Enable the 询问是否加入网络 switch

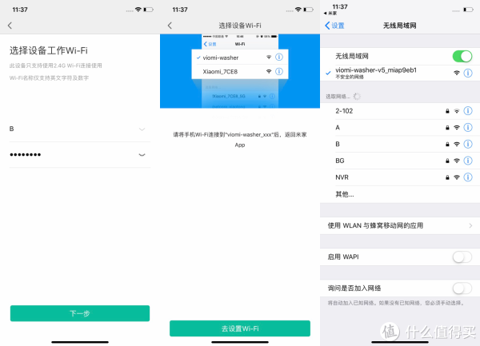462,288
